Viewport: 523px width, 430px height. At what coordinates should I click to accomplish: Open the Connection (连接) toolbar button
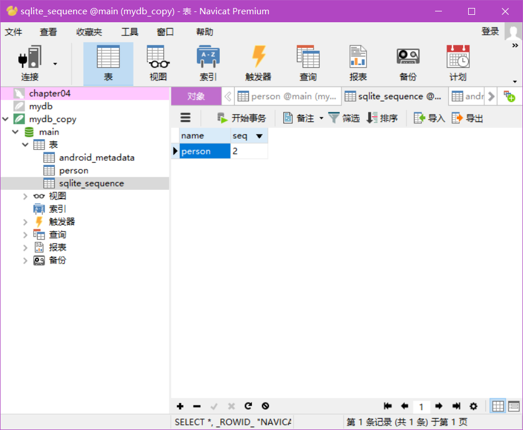[30, 63]
